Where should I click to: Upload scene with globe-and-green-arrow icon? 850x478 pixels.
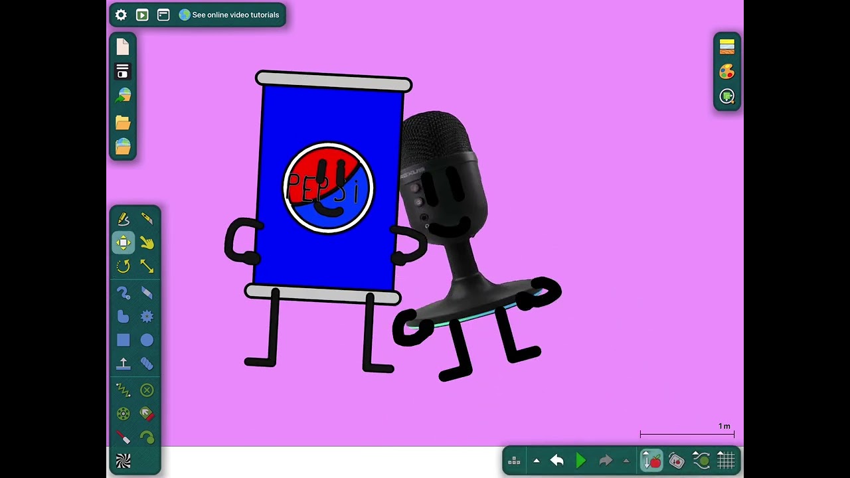click(123, 96)
